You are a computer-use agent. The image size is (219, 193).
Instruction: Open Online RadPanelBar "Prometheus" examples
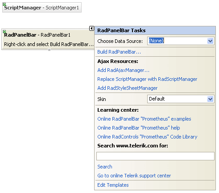point(144,119)
